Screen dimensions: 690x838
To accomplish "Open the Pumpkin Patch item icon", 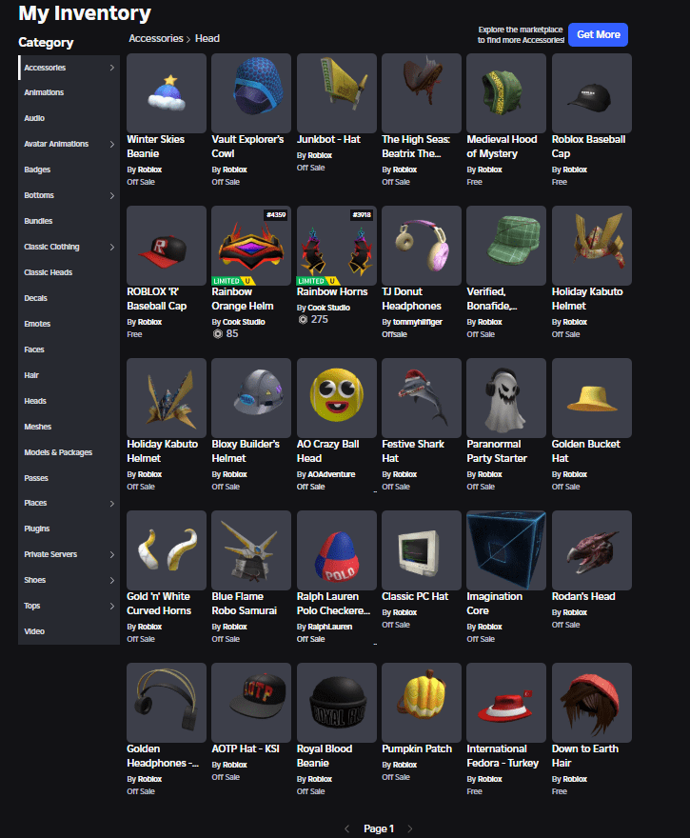I will pos(421,703).
